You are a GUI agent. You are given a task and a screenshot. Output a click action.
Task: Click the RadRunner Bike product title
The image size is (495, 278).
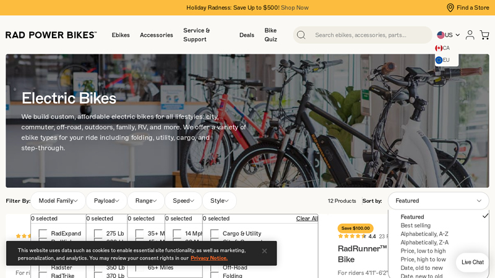362,254
